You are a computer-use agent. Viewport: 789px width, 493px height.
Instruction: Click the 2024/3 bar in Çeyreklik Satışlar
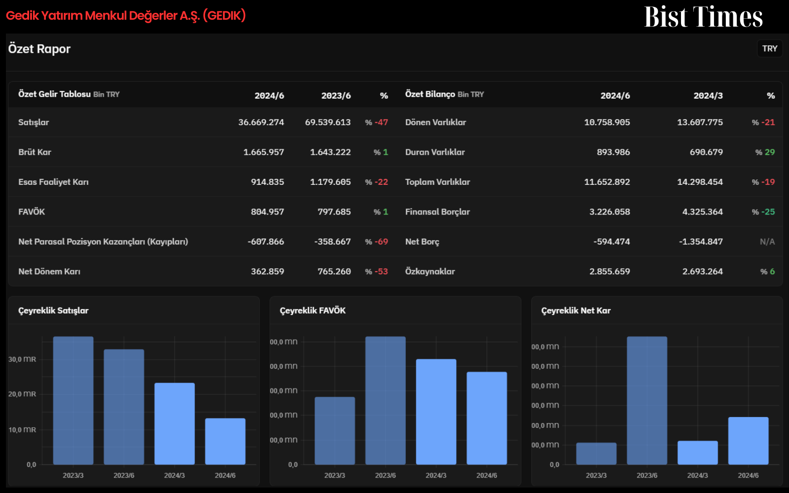pos(175,423)
